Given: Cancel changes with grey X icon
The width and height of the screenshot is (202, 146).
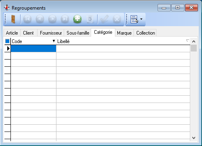Looking at the screenshot, I should 117,19.
